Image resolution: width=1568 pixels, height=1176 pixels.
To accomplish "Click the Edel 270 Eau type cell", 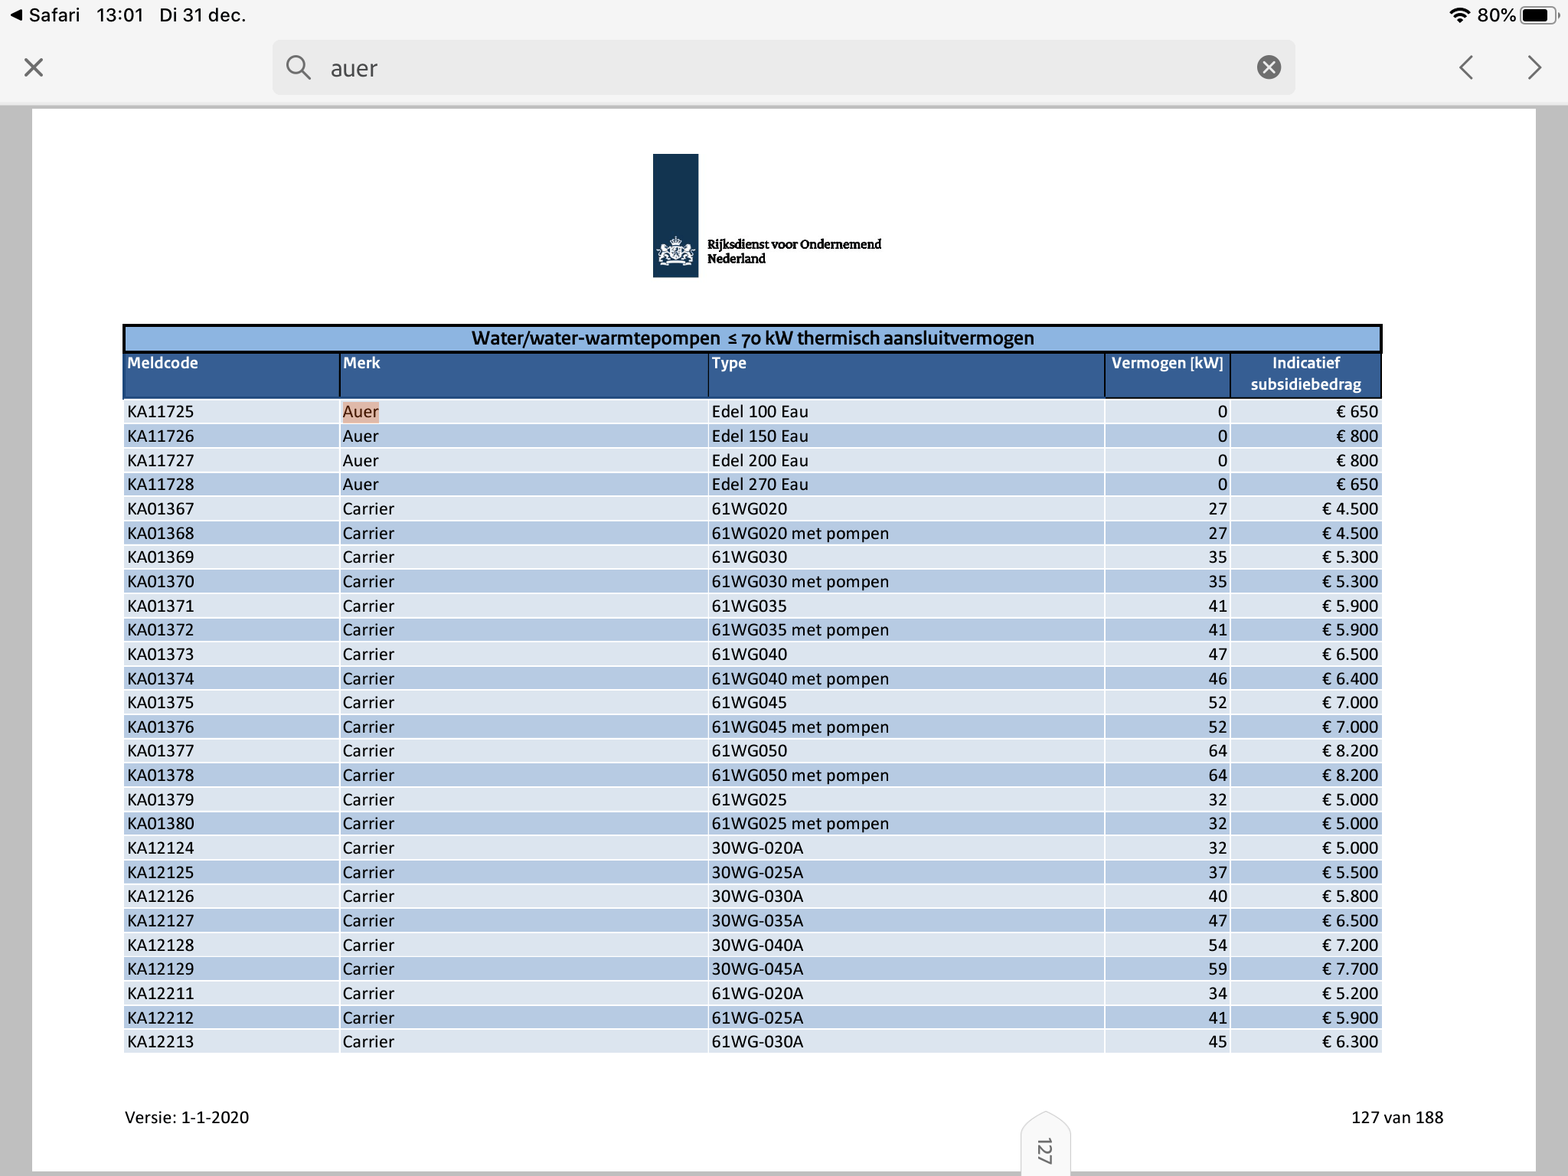I will tap(759, 485).
